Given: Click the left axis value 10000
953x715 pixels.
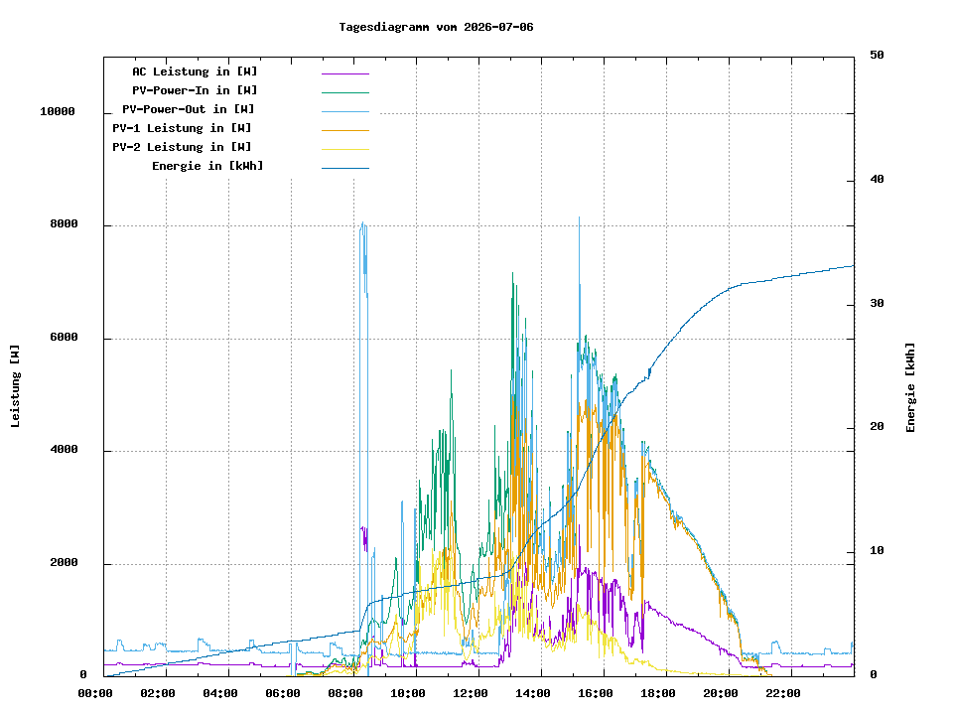Looking at the screenshot, I should point(58,112).
